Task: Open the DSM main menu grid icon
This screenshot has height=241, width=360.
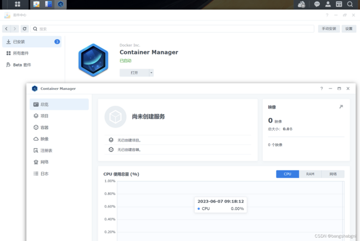Action: click(17, 4)
